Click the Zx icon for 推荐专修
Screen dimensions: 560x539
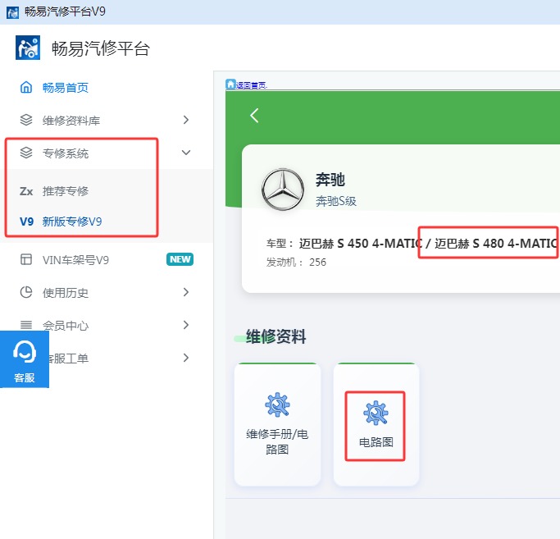click(26, 191)
